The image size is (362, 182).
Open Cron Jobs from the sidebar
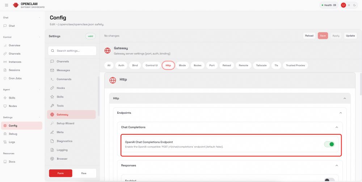14,78
